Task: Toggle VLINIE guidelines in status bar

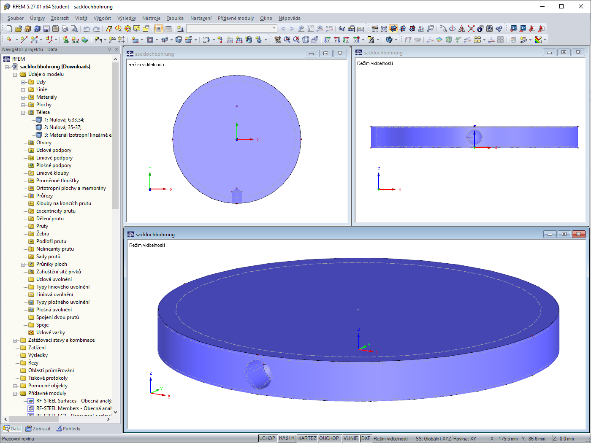Action: [351, 438]
